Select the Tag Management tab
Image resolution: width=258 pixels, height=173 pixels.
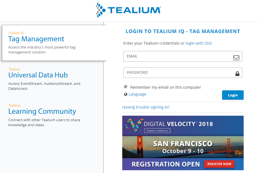[x=54, y=43]
